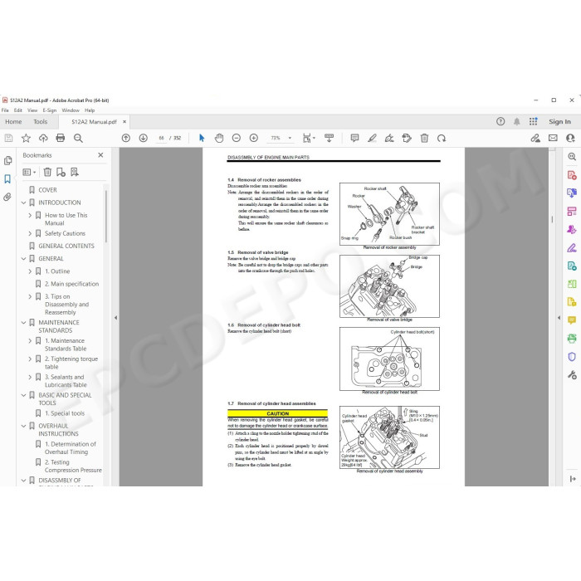This screenshot has width=581, height=581.
Task: Go to next page arrow
Action: click(144, 139)
